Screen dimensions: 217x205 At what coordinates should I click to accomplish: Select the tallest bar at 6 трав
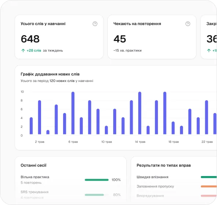click(73, 113)
